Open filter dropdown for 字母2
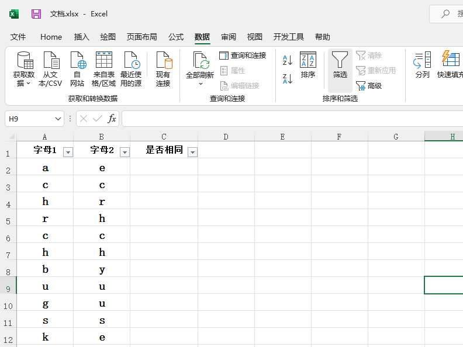 [125, 152]
